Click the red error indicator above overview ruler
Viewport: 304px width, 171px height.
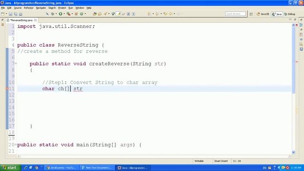point(296,25)
